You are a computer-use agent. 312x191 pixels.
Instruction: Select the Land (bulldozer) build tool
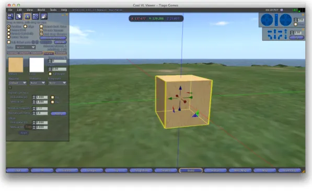[x=44, y=16]
